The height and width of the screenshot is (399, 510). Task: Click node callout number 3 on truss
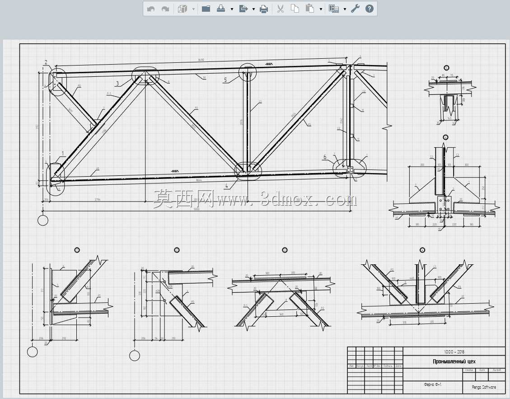pyautogui.click(x=117, y=83)
